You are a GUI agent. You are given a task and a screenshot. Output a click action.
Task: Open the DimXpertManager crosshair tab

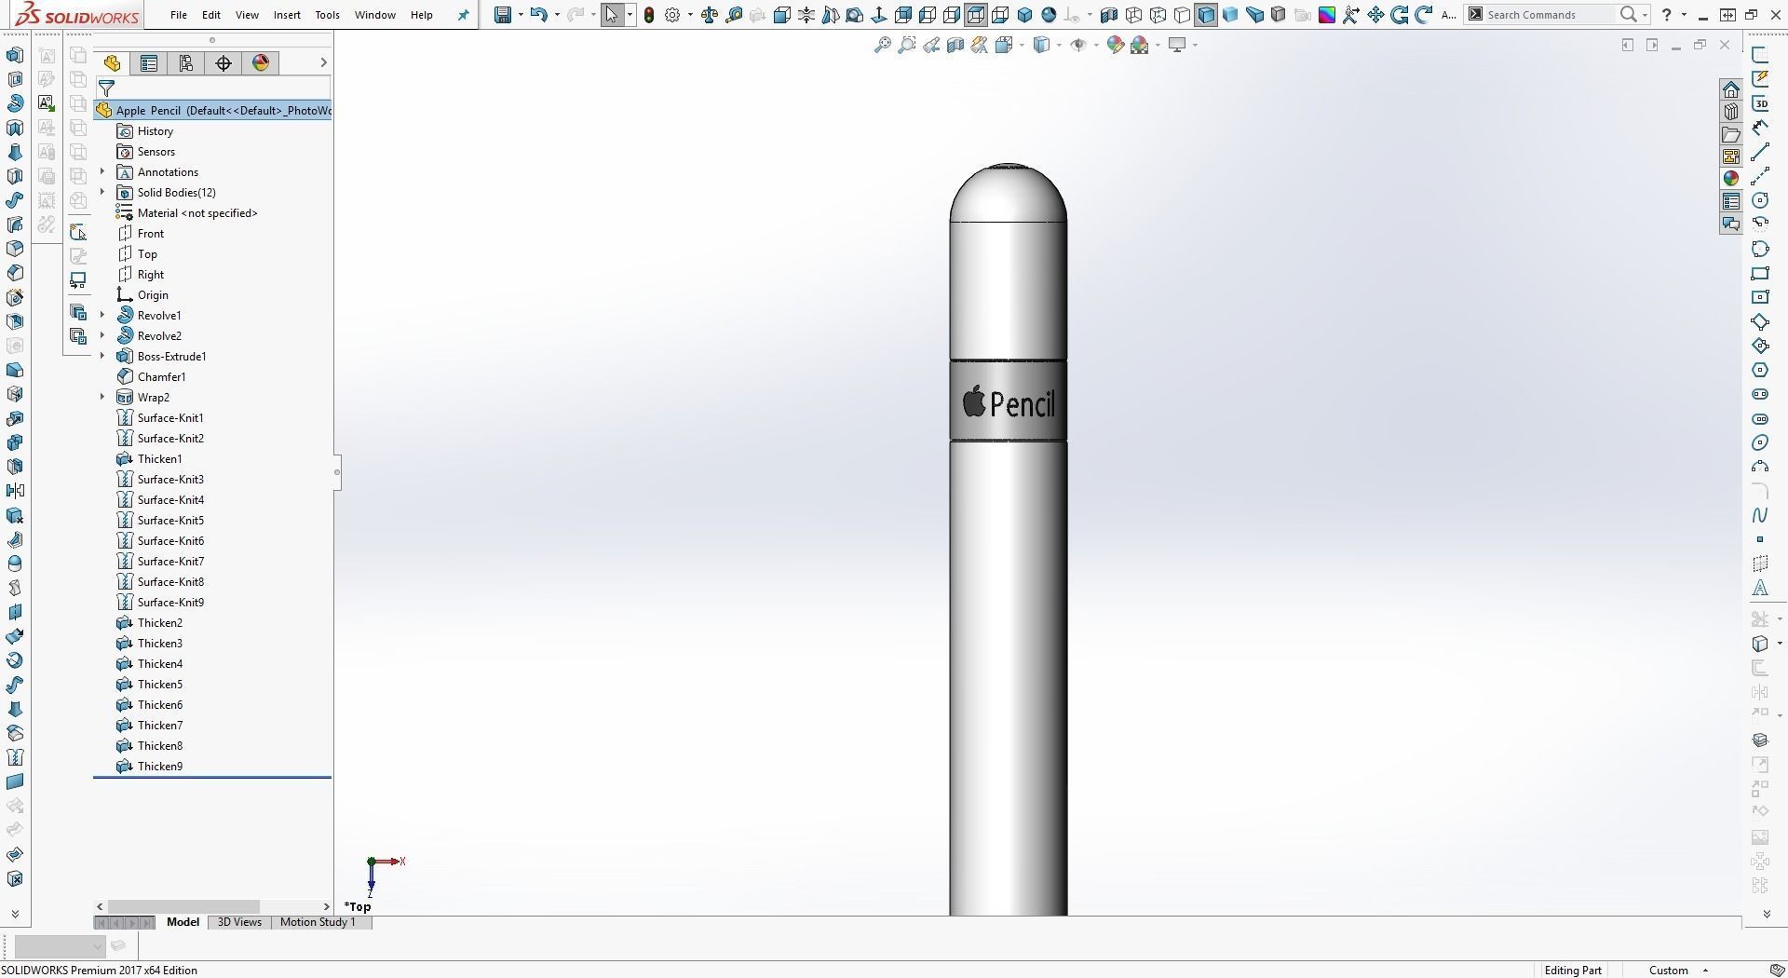point(223,62)
